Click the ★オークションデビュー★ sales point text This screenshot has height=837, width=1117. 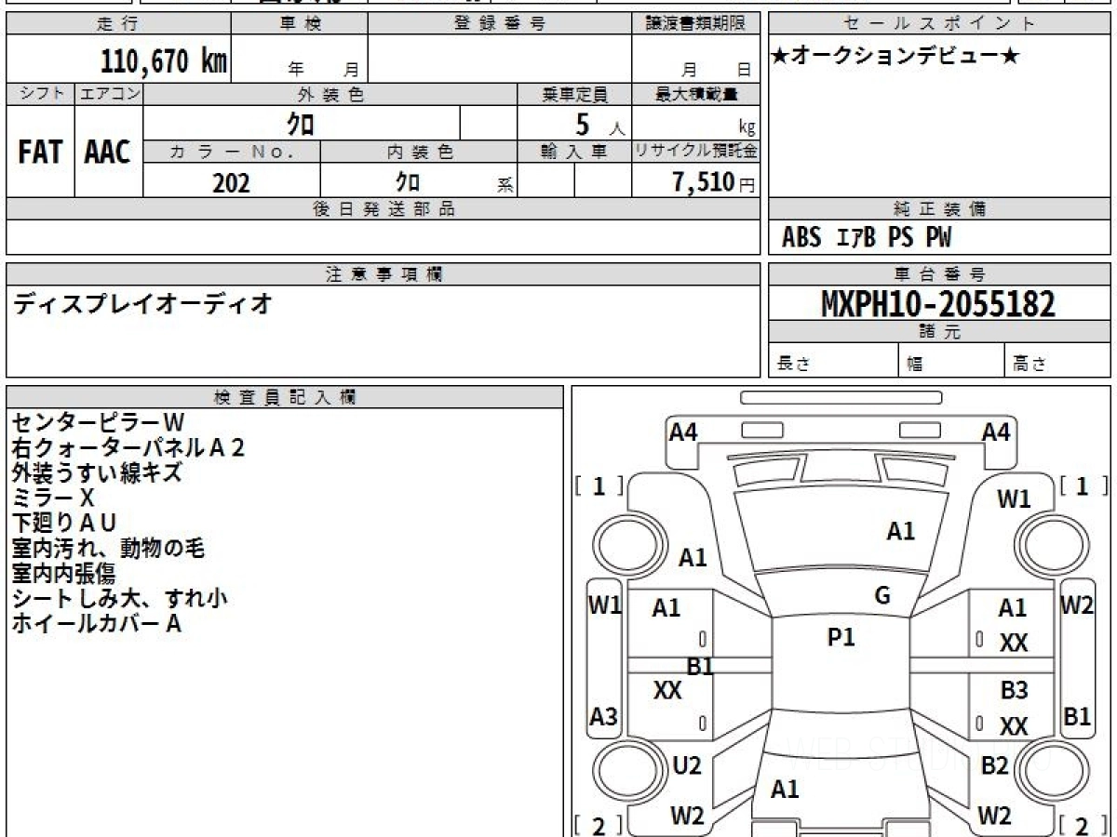895,56
